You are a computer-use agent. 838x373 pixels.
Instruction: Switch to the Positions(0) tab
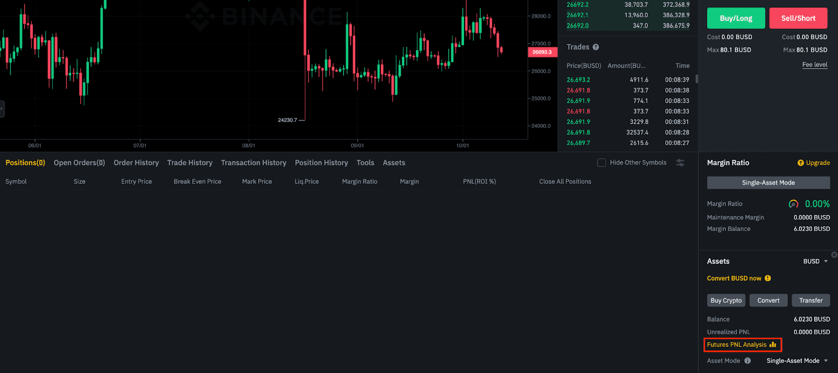(x=25, y=163)
